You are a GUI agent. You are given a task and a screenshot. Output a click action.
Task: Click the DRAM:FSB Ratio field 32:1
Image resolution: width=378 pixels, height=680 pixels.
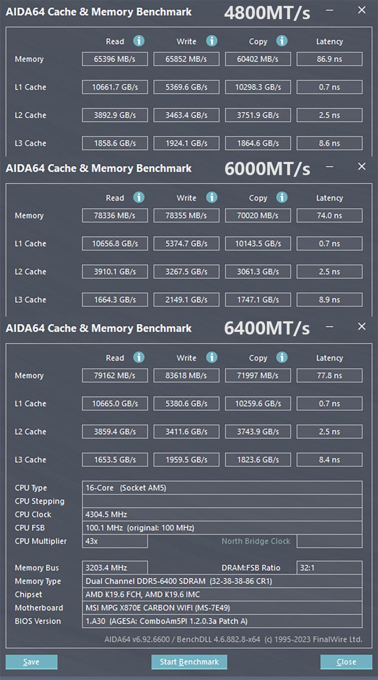click(330, 568)
